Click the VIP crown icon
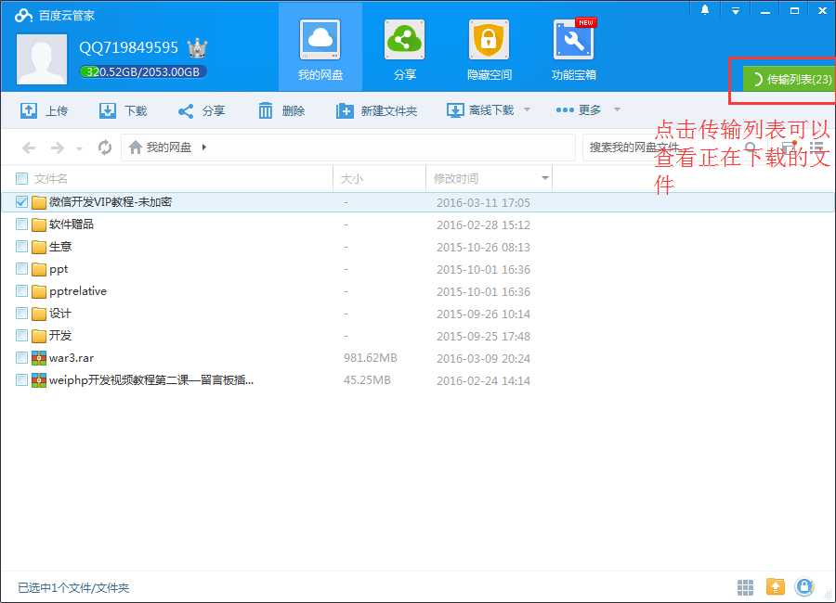This screenshot has width=836, height=603. coord(197,48)
